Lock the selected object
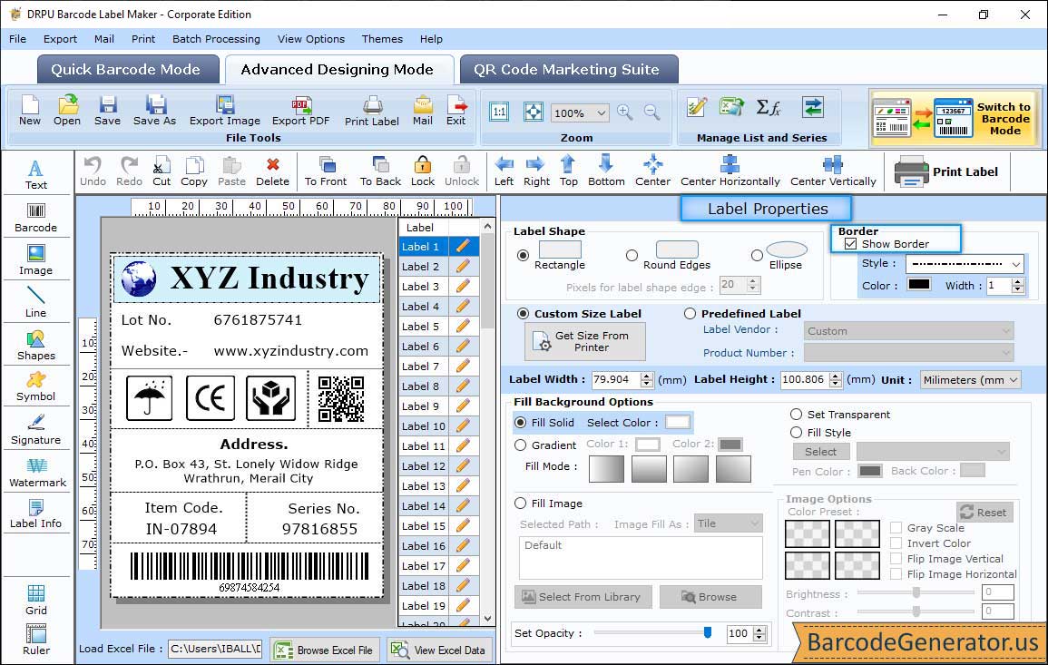The height and width of the screenshot is (665, 1048). click(423, 171)
